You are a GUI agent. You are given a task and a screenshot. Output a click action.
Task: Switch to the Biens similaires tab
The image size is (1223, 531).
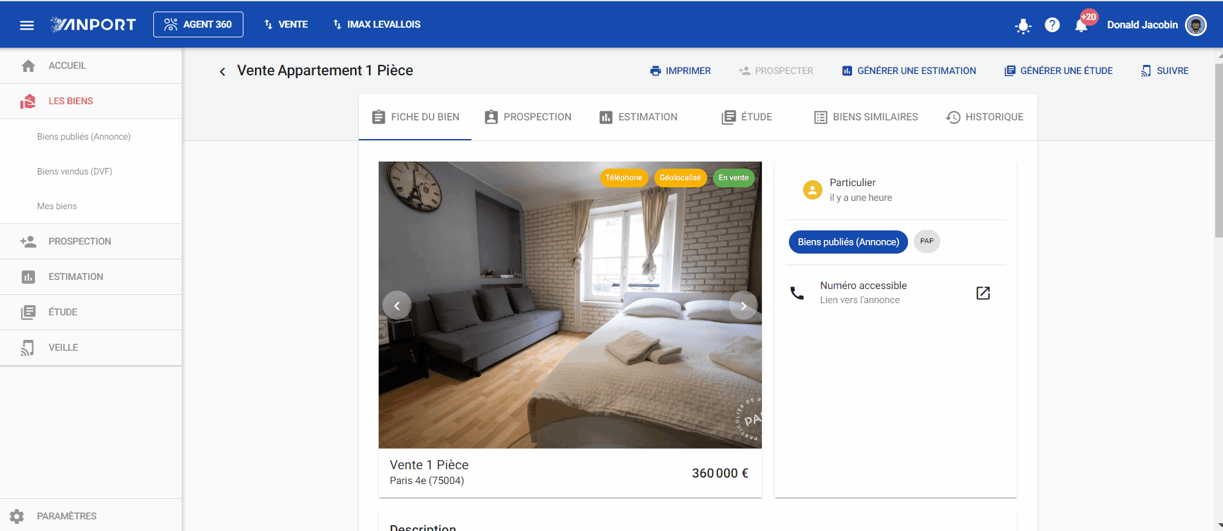pyautogui.click(x=866, y=117)
